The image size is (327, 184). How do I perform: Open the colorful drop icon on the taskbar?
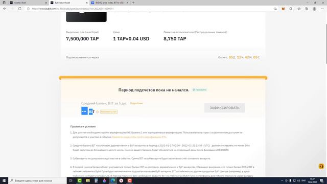pos(104,180)
